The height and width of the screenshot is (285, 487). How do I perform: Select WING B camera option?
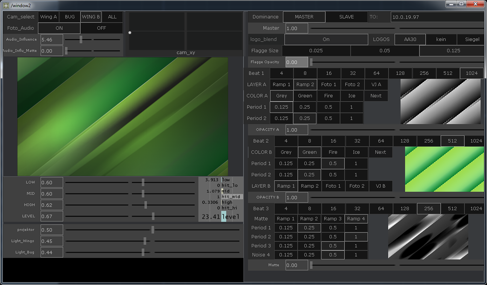tap(91, 17)
